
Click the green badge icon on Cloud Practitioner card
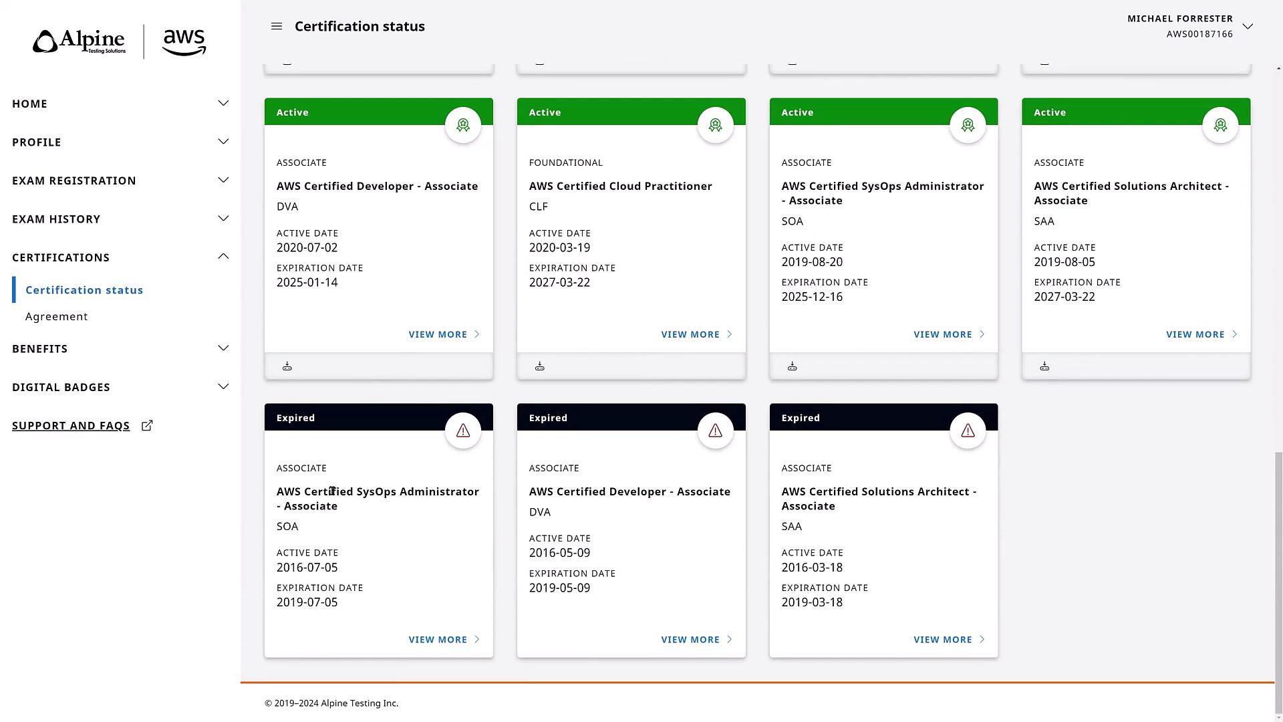716,125
